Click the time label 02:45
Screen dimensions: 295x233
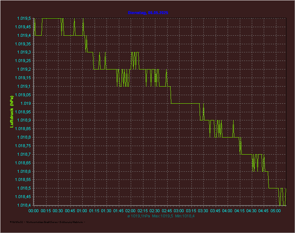tap(167, 211)
